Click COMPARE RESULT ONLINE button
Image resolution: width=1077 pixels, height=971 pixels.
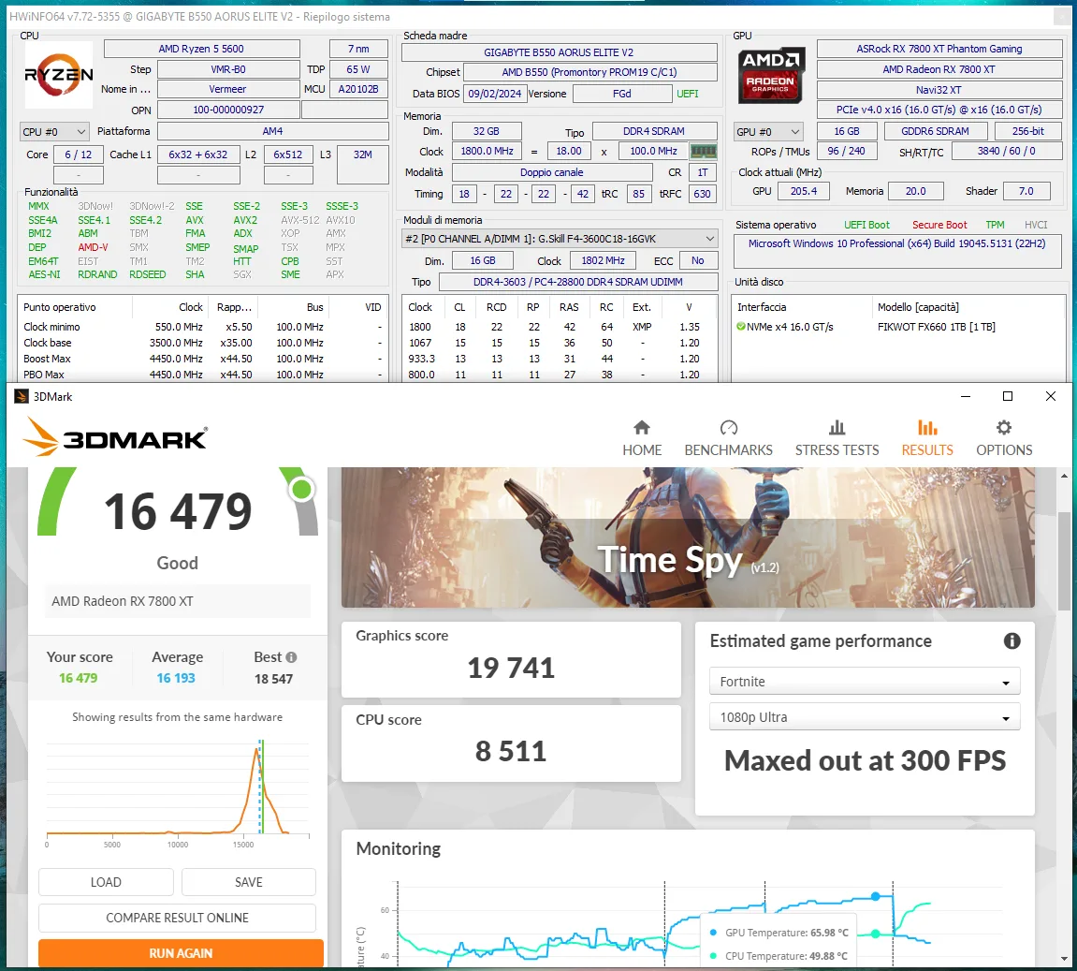[177, 918]
